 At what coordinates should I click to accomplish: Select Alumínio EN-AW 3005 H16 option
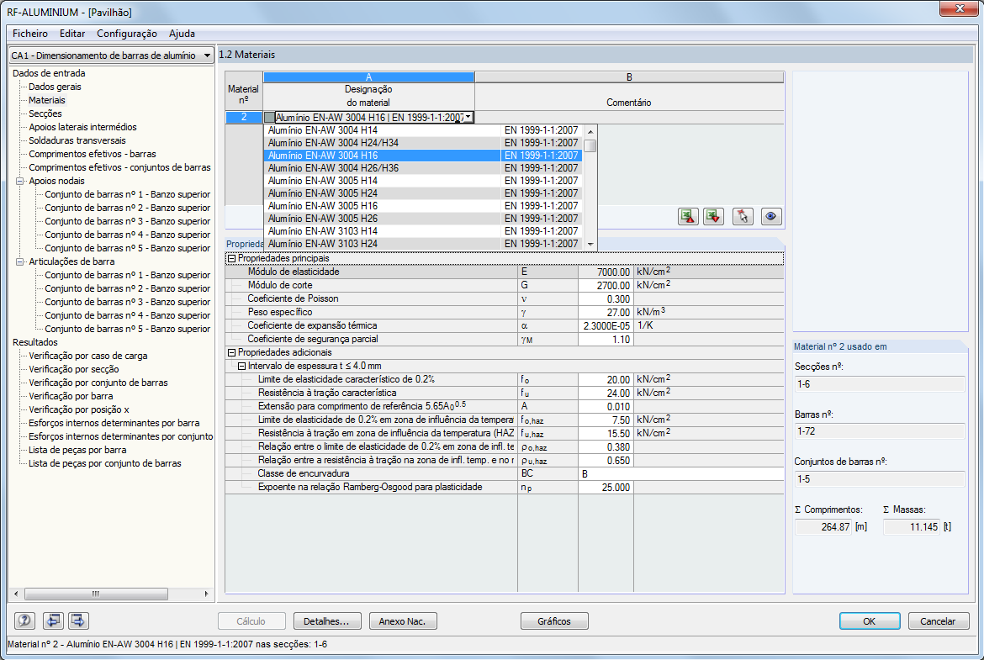tap(424, 206)
